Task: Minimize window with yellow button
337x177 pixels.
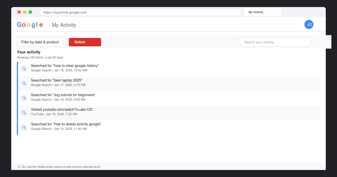Action: [25, 12]
